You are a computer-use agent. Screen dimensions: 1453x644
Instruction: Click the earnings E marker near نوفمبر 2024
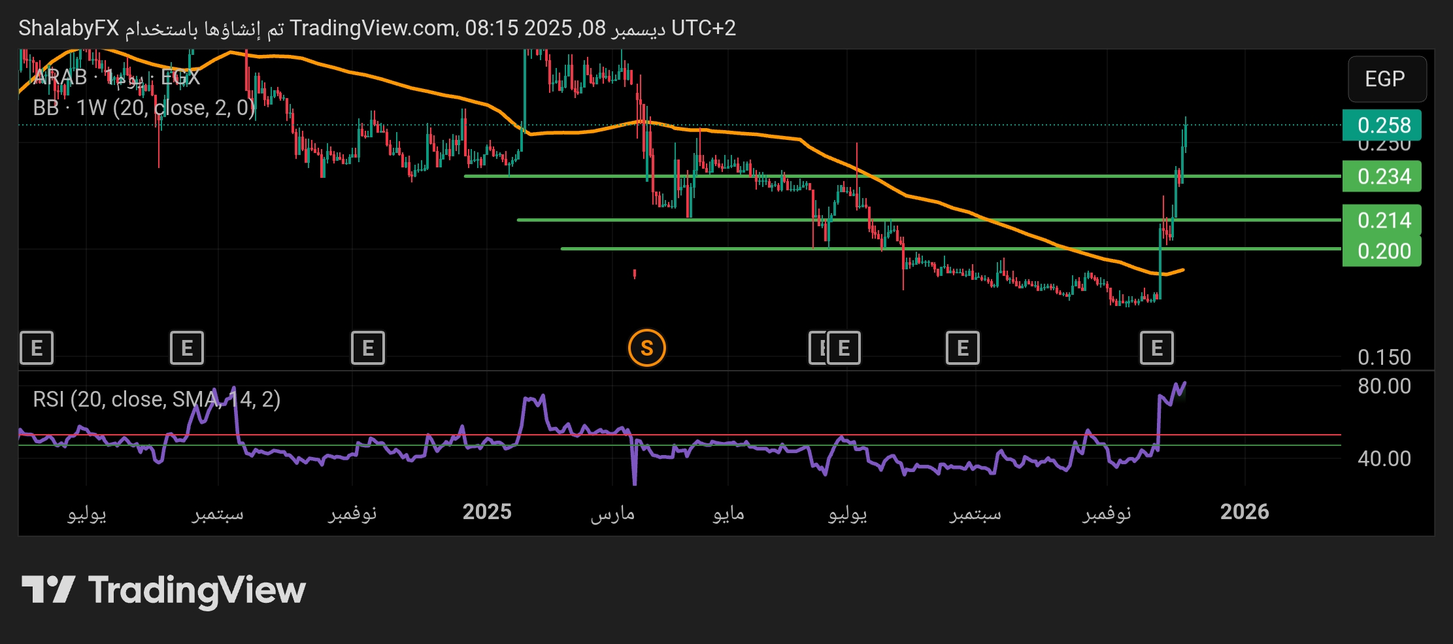[367, 348]
